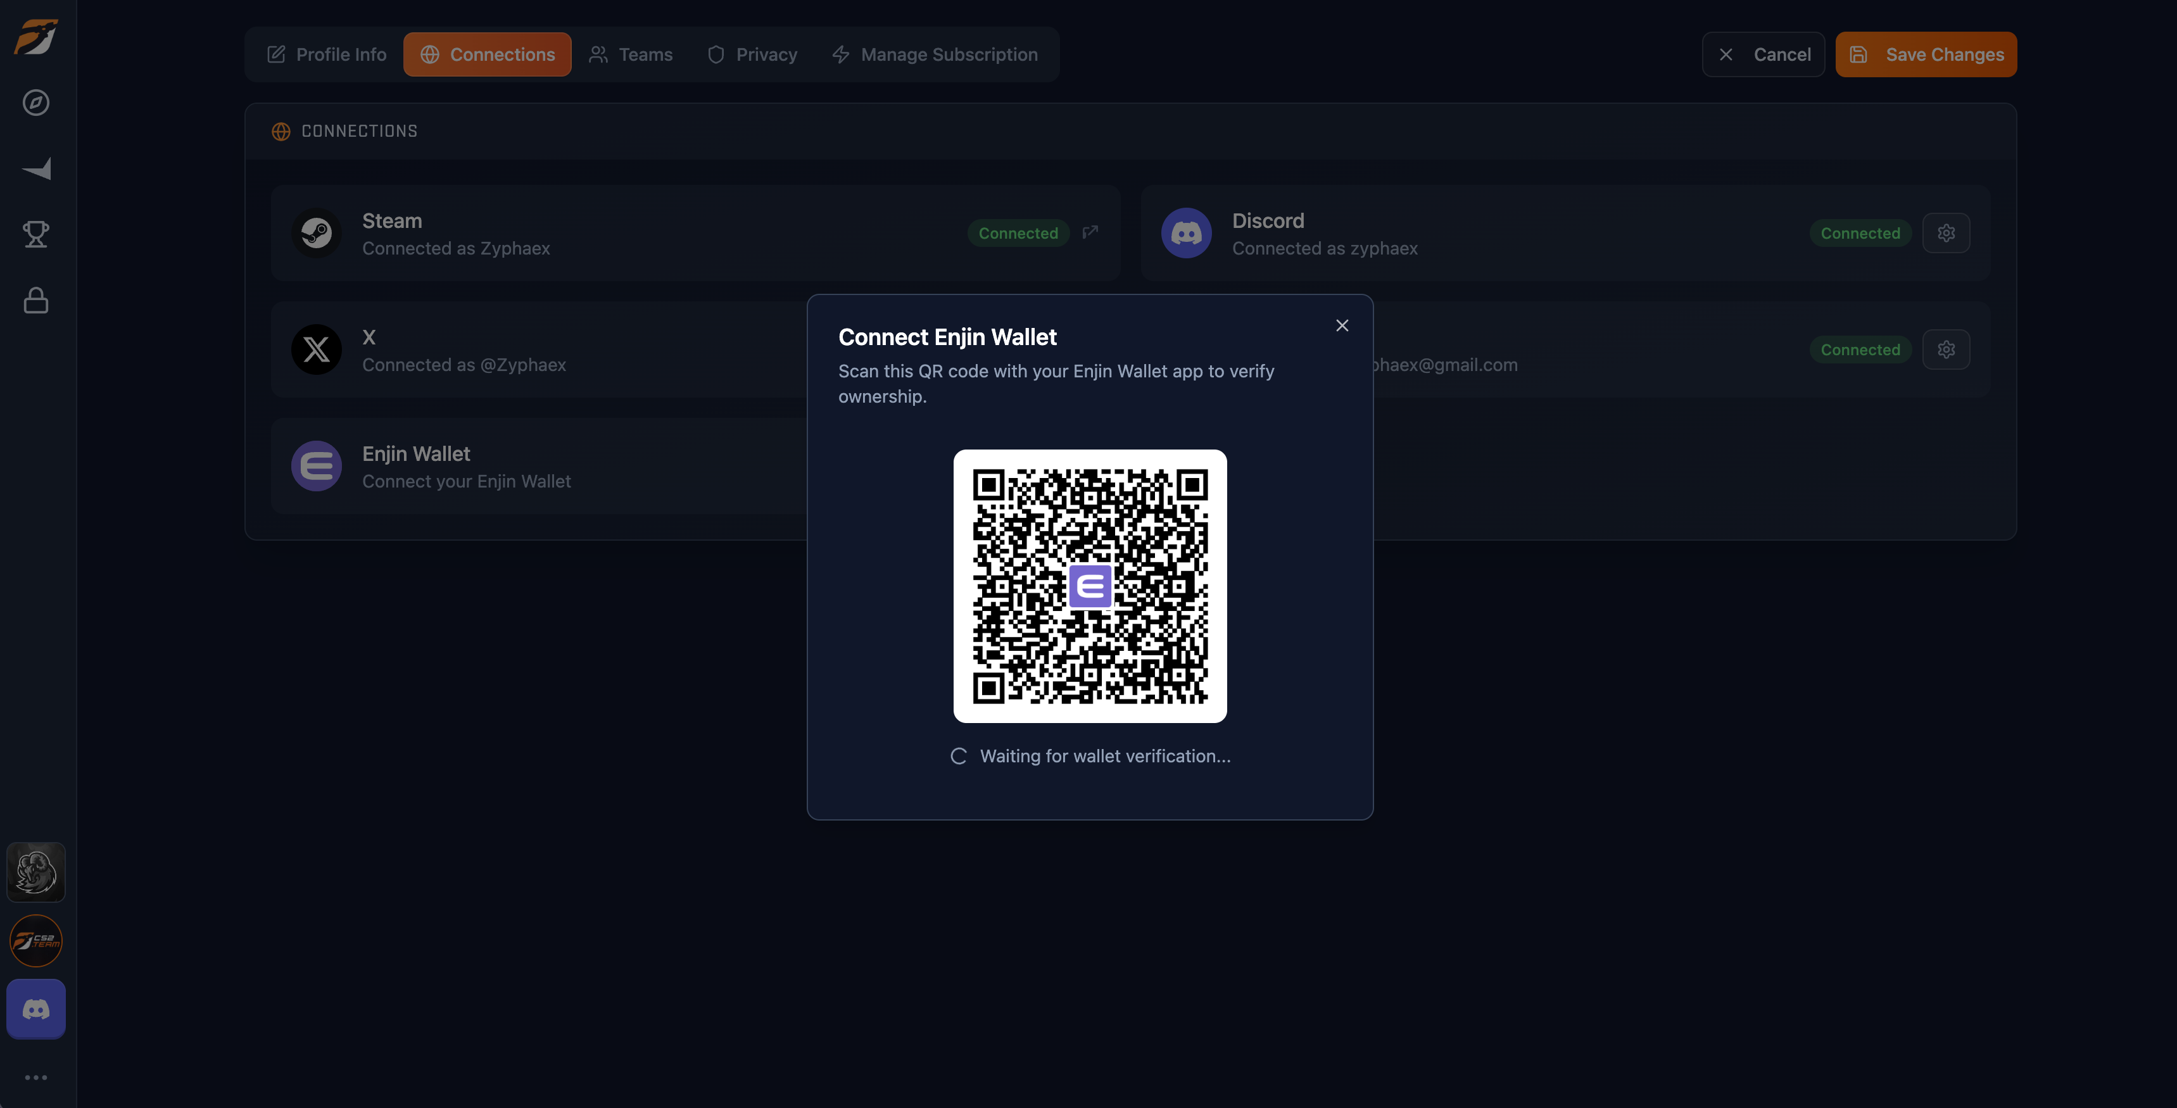Click the 'Connected as Zyphaex' Steam text

click(x=457, y=248)
